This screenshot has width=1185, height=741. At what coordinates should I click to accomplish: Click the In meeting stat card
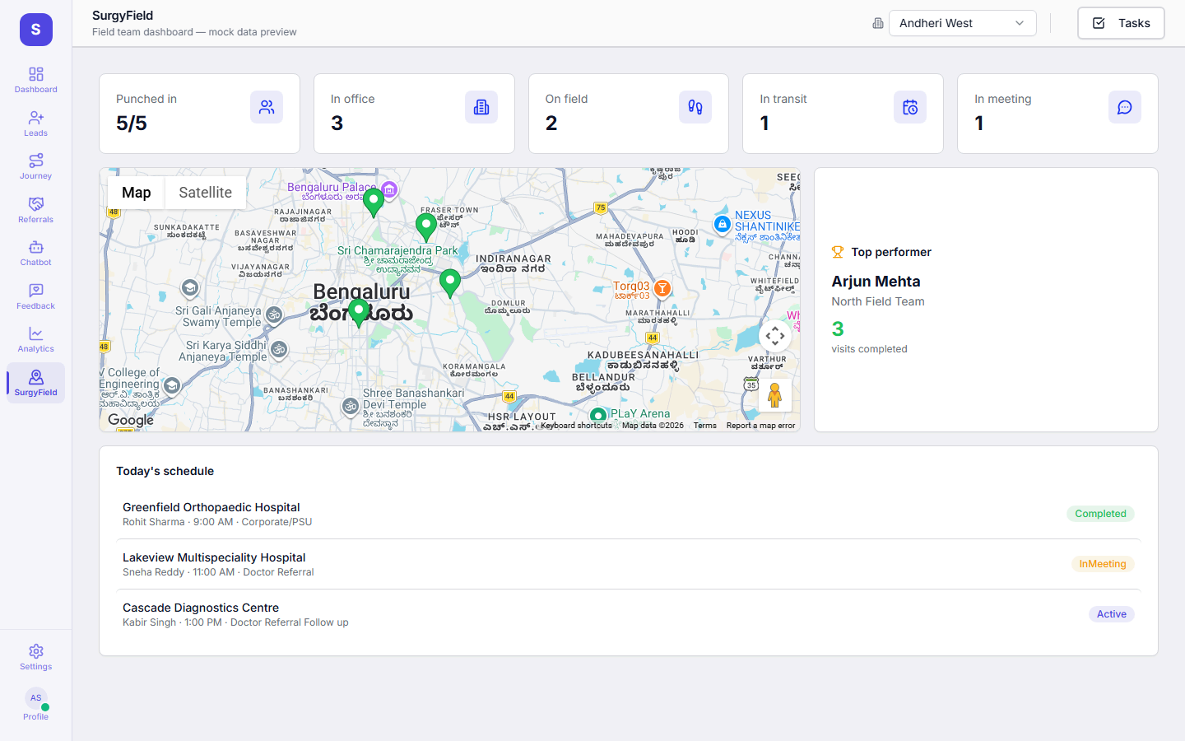tap(1057, 114)
